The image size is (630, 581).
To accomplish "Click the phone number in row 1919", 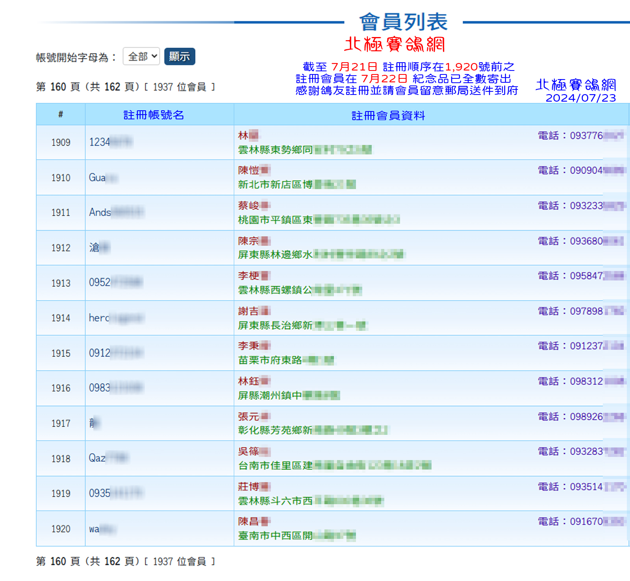I will (x=581, y=487).
